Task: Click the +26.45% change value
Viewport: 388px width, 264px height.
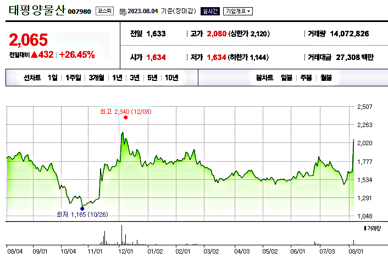Action: (x=77, y=55)
